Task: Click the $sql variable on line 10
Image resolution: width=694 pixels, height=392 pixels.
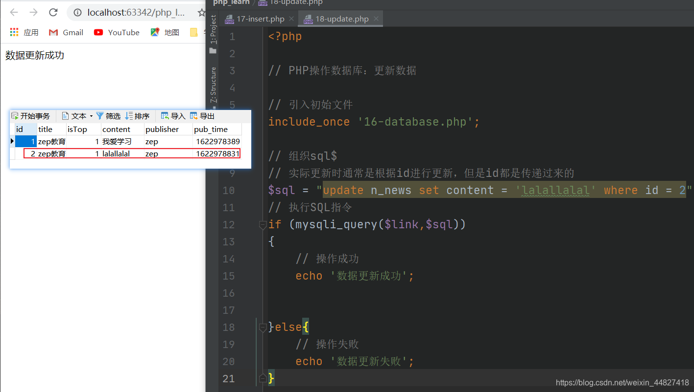Action: click(x=282, y=190)
